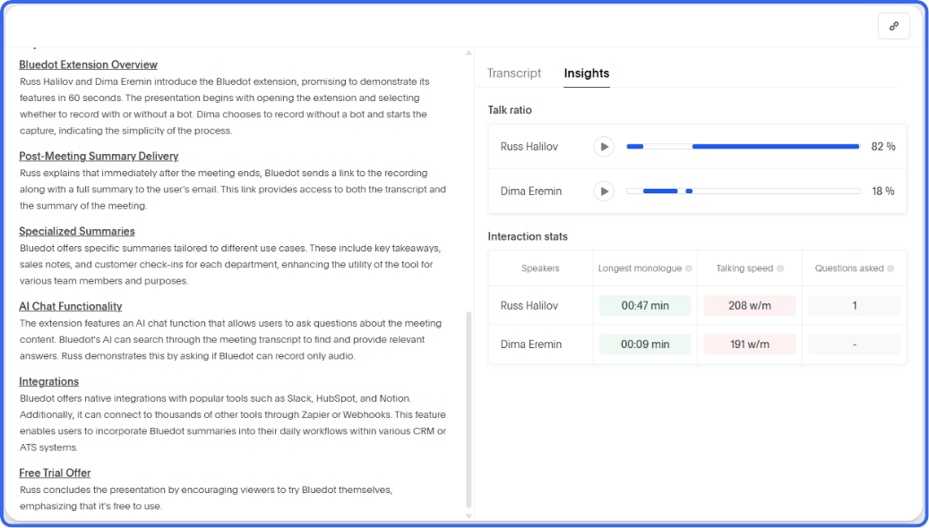Open info icon beside Talking speed
The width and height of the screenshot is (929, 528).
point(779,268)
